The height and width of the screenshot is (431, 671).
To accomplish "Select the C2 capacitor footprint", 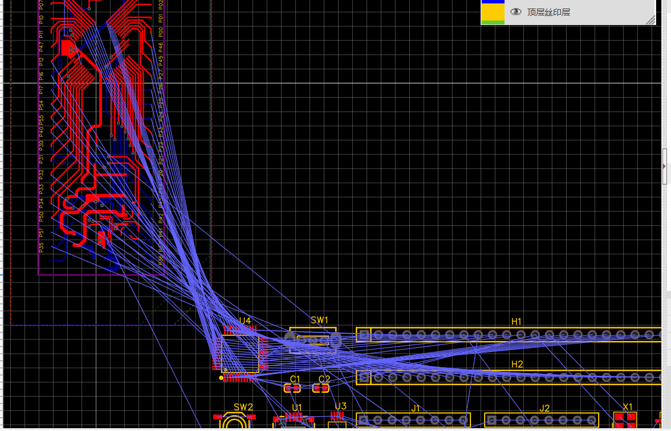I will point(321,388).
